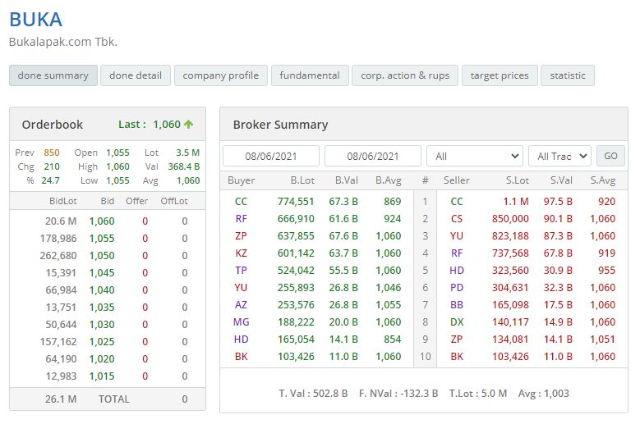Click bid price 1,015 in orderbook

(102, 376)
